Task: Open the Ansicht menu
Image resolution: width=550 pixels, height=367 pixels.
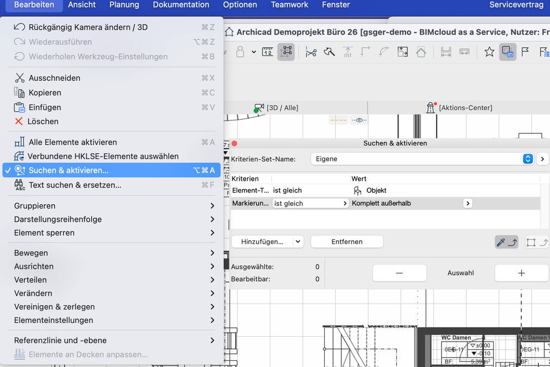Action: (81, 5)
